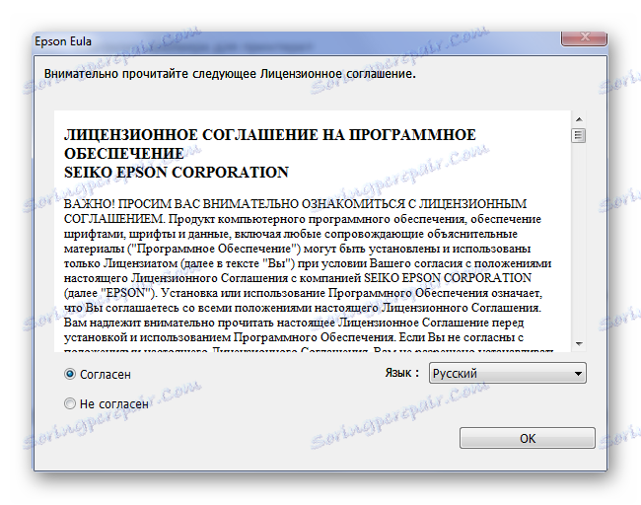641x505 pixels.
Task: Open the "Язык" language dropdown
Action: click(507, 373)
